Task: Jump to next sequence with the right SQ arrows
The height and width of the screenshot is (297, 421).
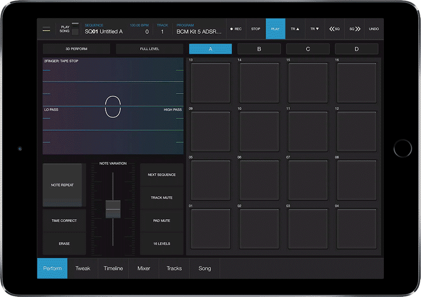Action: [355, 29]
